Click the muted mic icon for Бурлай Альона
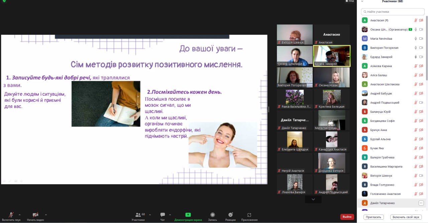Viewport: 428px width, 223px height. coord(416,139)
